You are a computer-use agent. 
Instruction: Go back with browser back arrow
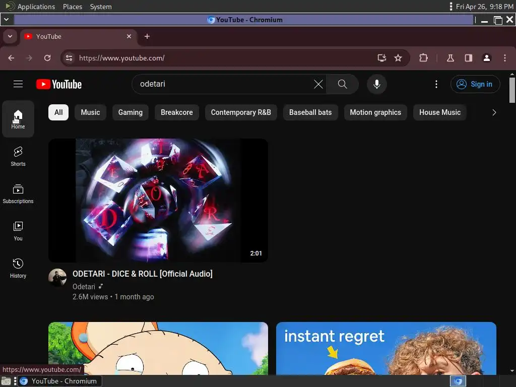click(11, 58)
